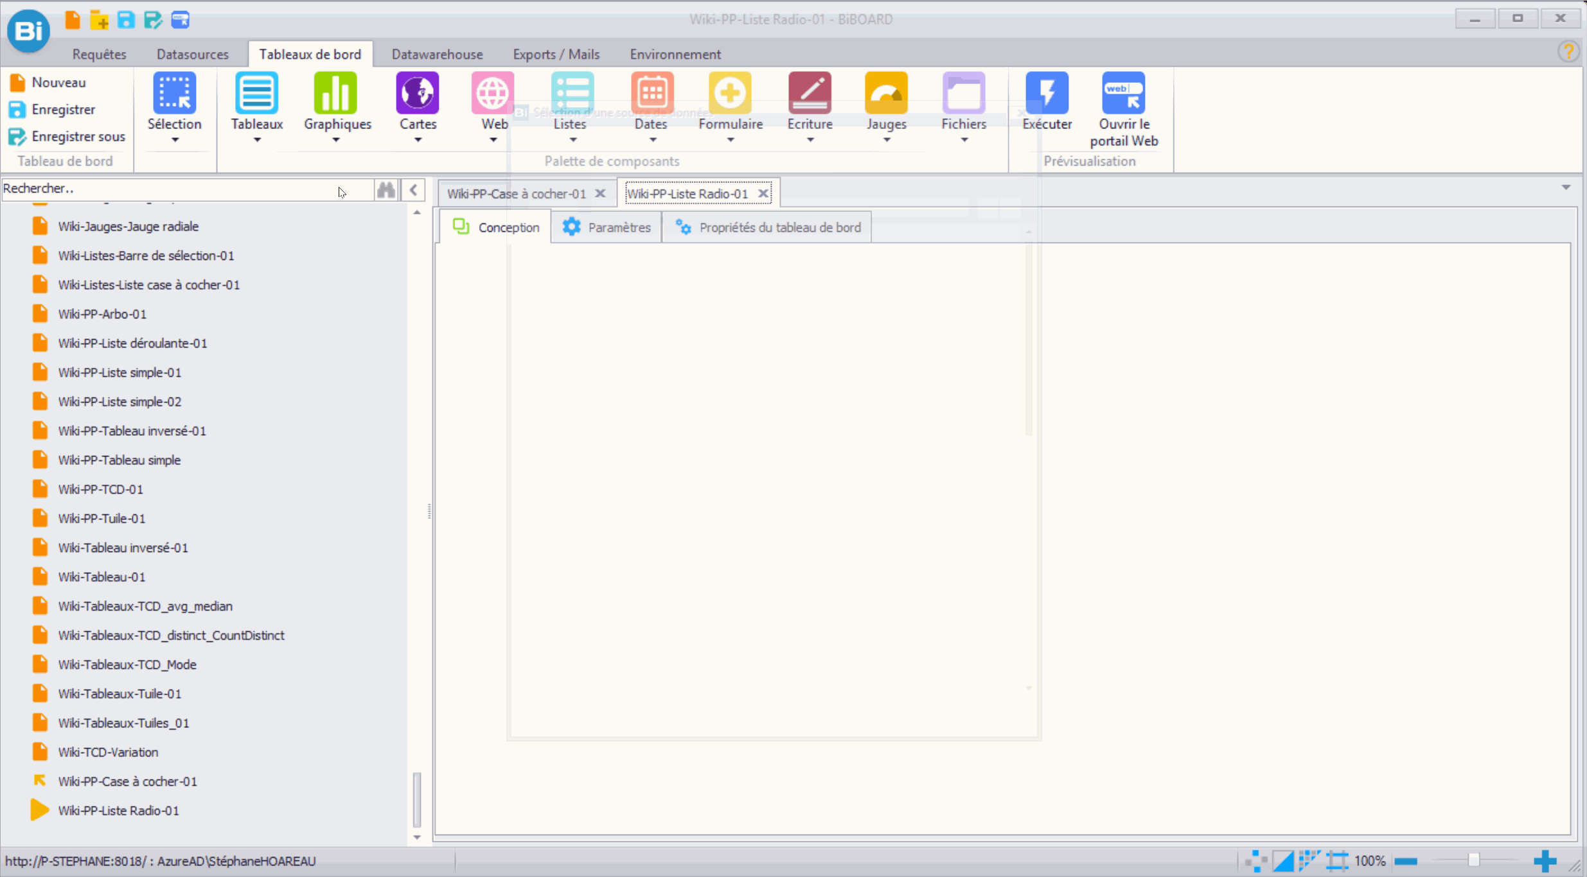Viewport: 1587px width, 877px height.
Task: Click the orange new document quick-access icon
Action: click(73, 20)
